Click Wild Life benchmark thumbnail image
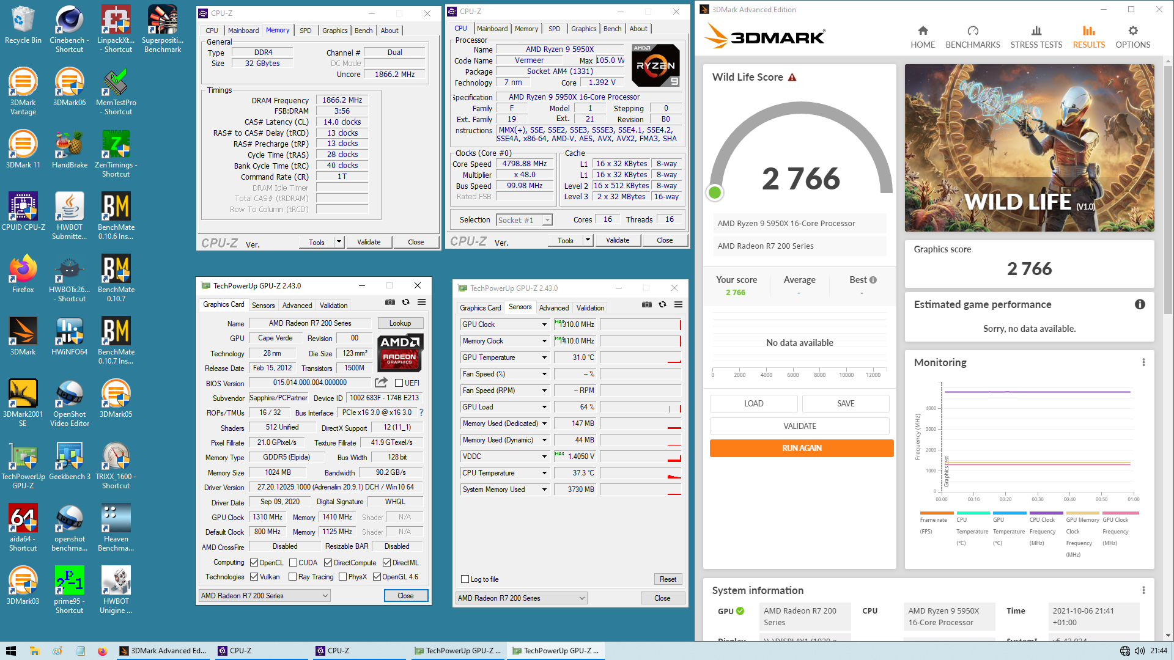 (1029, 148)
